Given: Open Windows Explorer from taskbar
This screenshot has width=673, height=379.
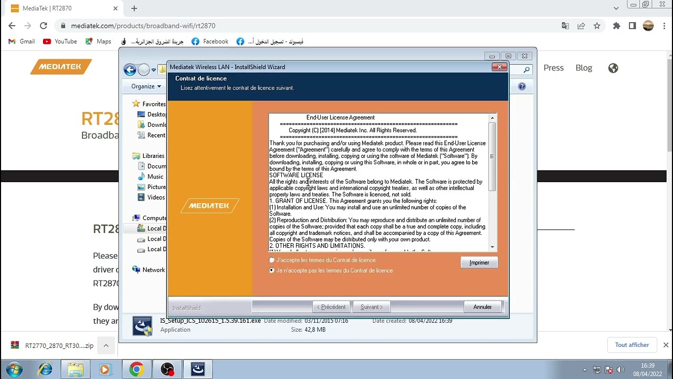Looking at the screenshot, I should [75, 370].
